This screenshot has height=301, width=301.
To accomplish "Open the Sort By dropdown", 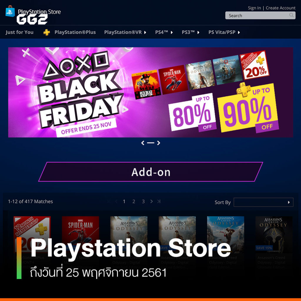I will coord(263,202).
